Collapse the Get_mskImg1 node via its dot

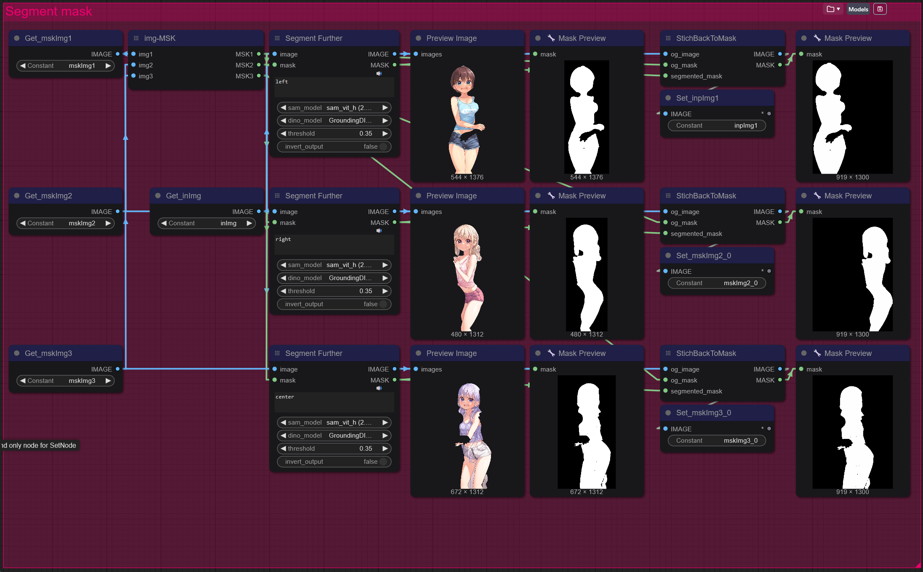click(17, 38)
